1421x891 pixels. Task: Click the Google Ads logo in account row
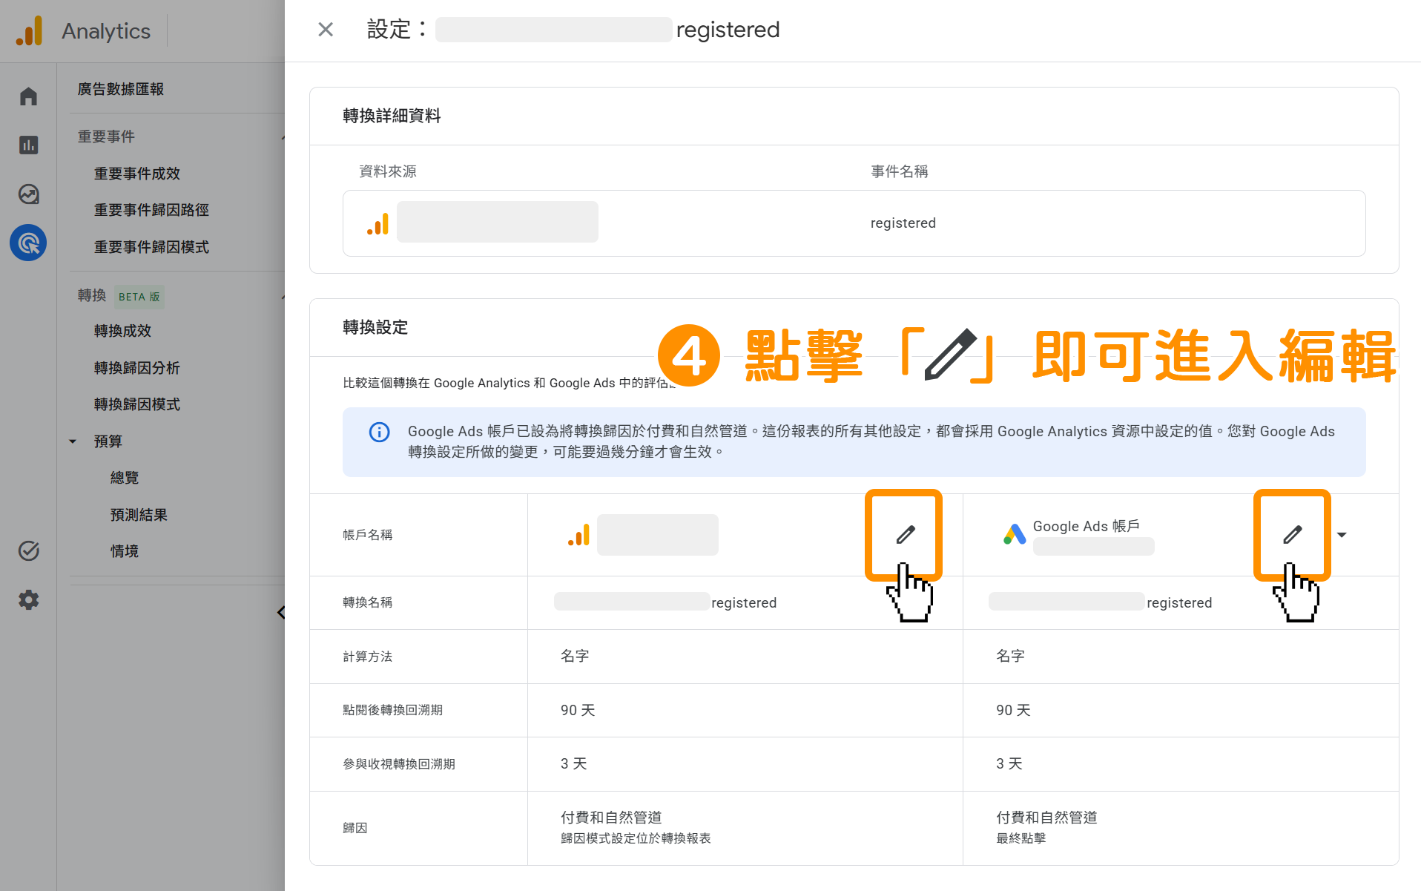click(x=1015, y=533)
